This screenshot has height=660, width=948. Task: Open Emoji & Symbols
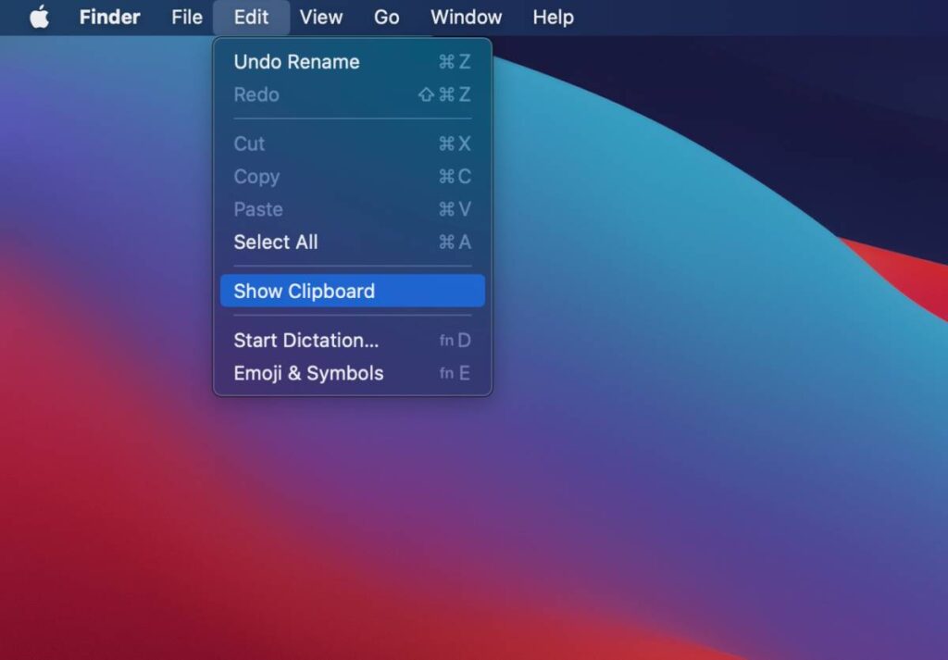click(x=309, y=373)
